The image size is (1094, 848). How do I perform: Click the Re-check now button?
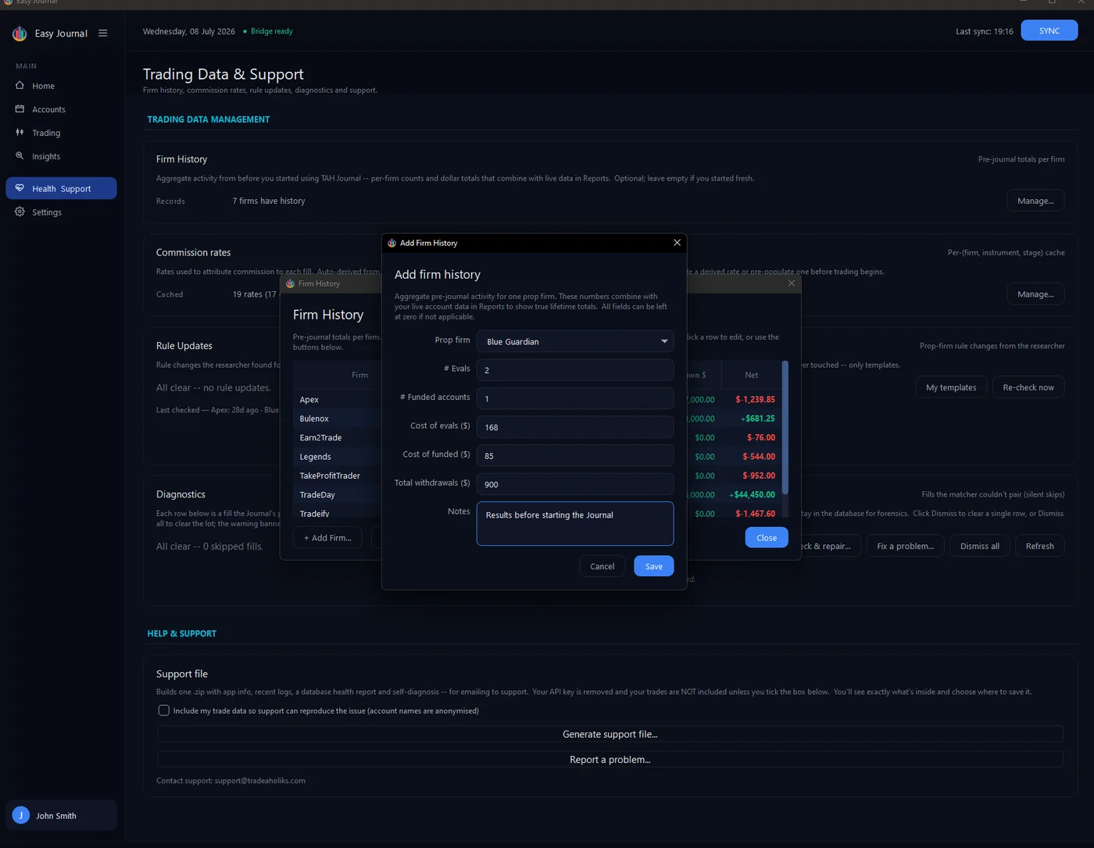click(x=1028, y=387)
